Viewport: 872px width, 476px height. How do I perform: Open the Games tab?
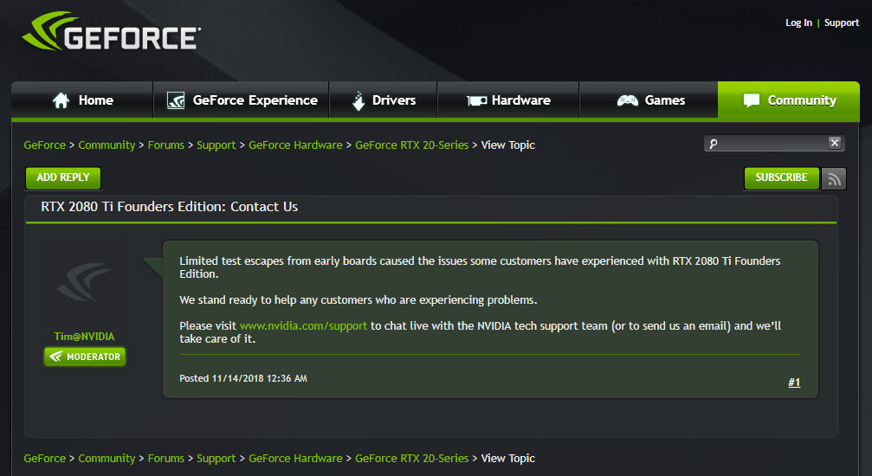click(649, 100)
